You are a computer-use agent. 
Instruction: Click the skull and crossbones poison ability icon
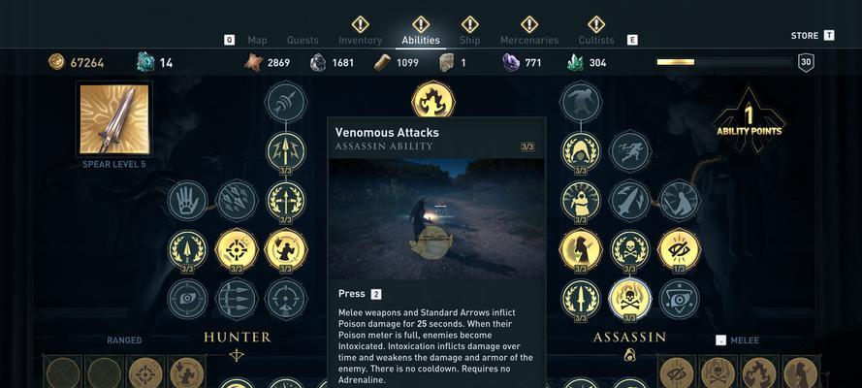click(x=630, y=249)
